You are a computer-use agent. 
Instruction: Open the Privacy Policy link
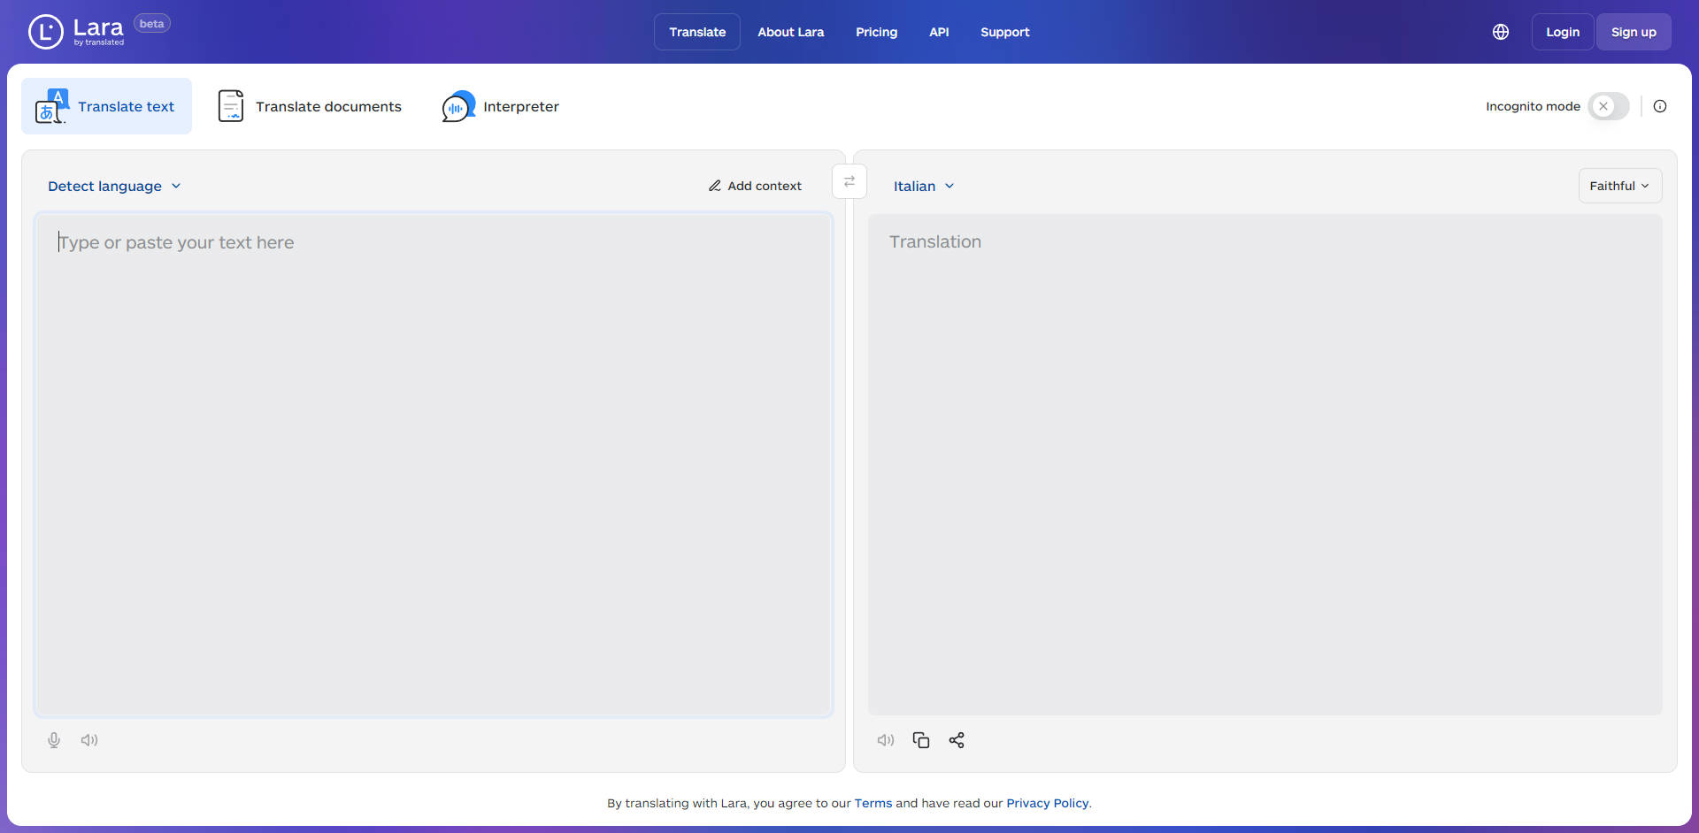[1047, 803]
